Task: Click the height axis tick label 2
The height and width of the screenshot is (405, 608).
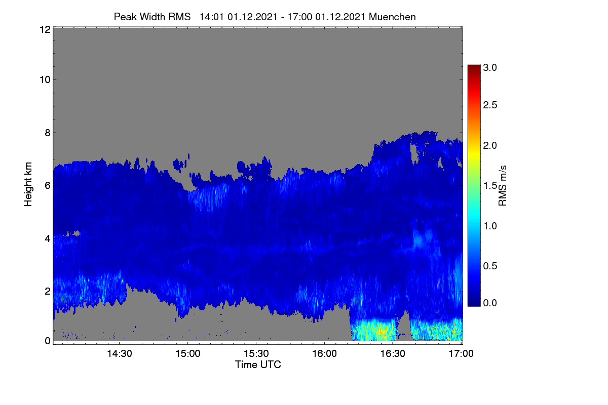Action: [47, 291]
